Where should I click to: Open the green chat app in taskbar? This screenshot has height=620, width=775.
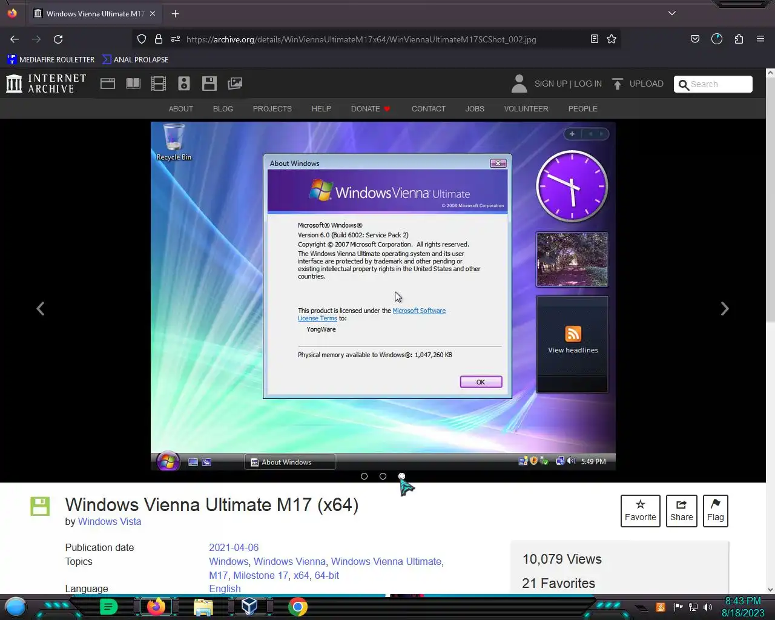[x=108, y=607]
